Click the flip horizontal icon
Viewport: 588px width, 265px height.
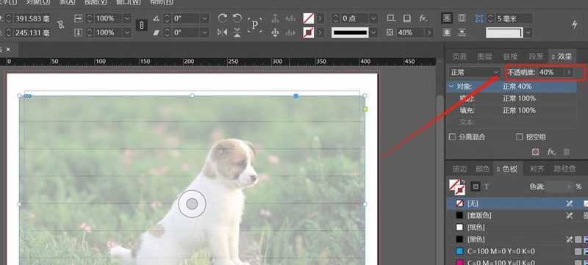coord(223,32)
